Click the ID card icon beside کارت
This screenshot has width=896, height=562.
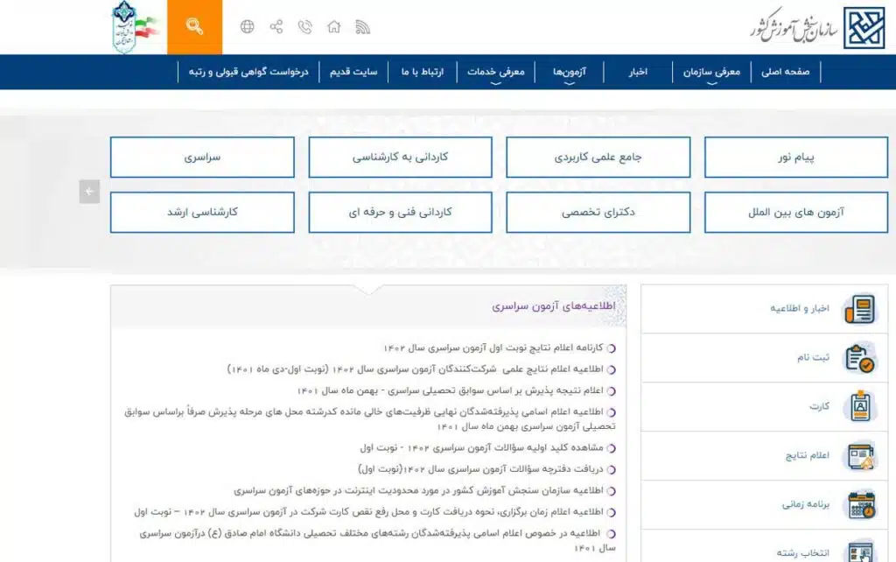click(x=860, y=406)
